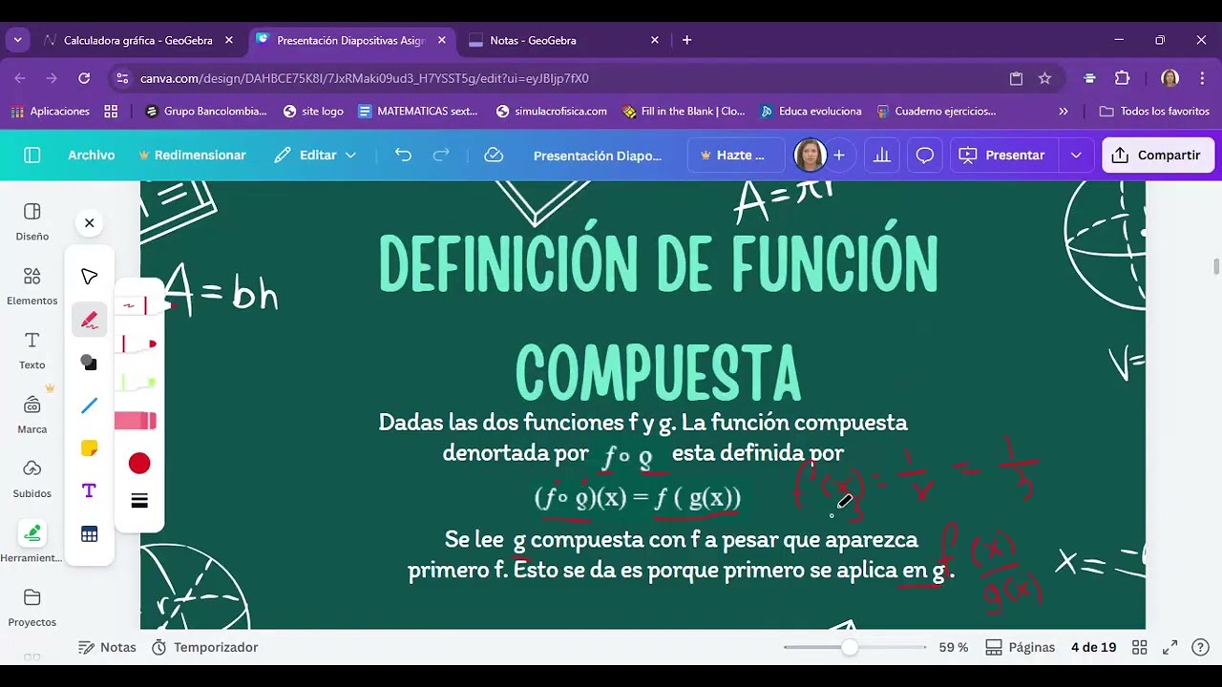This screenshot has height=687, width=1222.
Task: Open the Temporizador timer
Action: tap(203, 647)
